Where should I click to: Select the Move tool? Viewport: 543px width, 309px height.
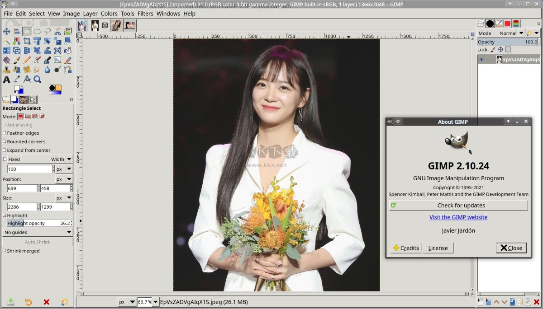pyautogui.click(x=6, y=32)
